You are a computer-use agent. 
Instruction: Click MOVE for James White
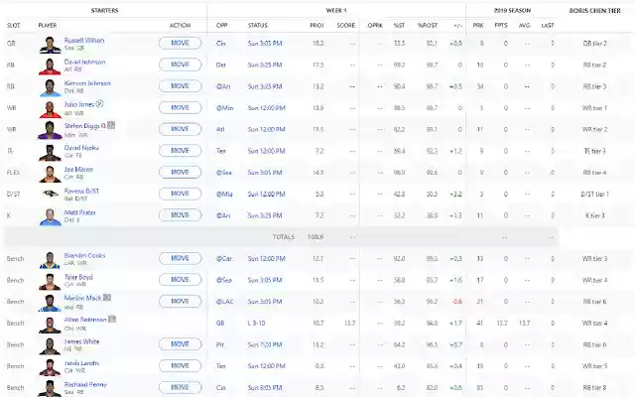(181, 344)
